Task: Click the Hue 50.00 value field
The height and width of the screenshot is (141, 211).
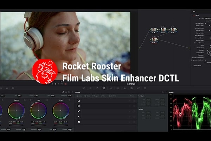Action: point(55,129)
